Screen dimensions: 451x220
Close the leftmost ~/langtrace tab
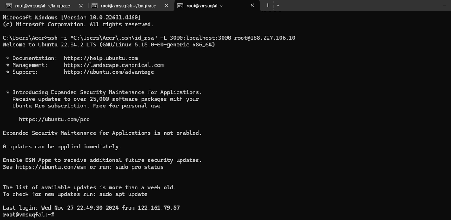coord(81,5)
